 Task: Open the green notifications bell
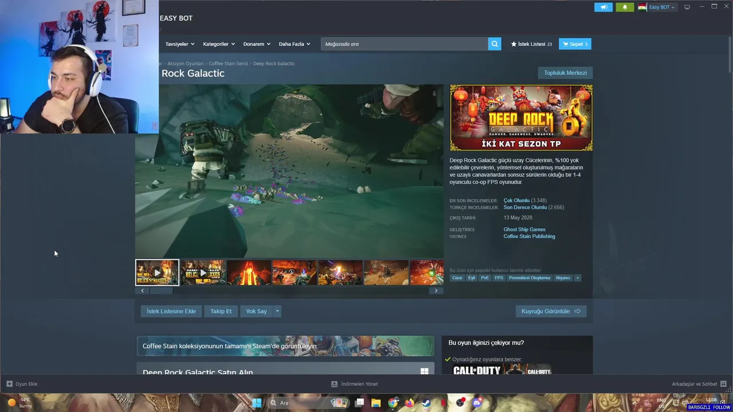625,7
